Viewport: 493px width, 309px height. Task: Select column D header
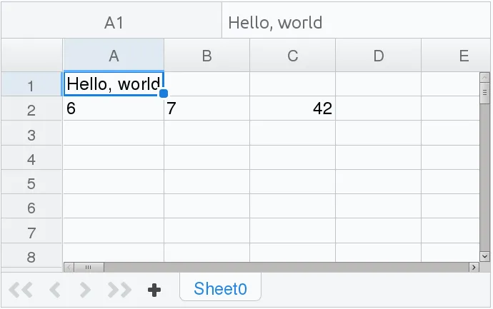(x=378, y=55)
